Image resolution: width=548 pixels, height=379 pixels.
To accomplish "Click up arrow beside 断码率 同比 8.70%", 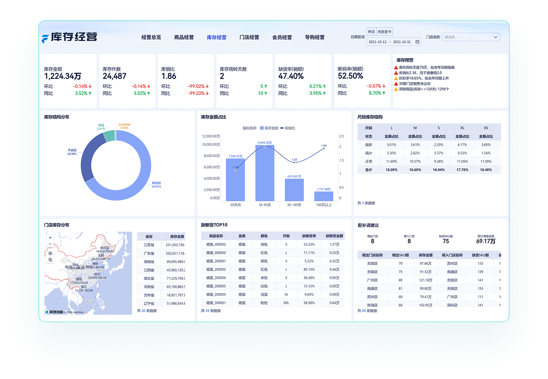I will (x=384, y=94).
